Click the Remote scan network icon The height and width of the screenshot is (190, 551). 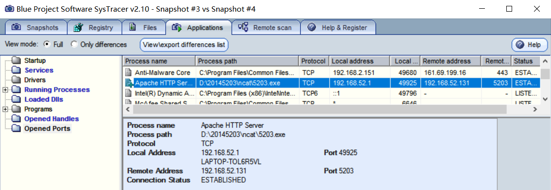point(243,27)
